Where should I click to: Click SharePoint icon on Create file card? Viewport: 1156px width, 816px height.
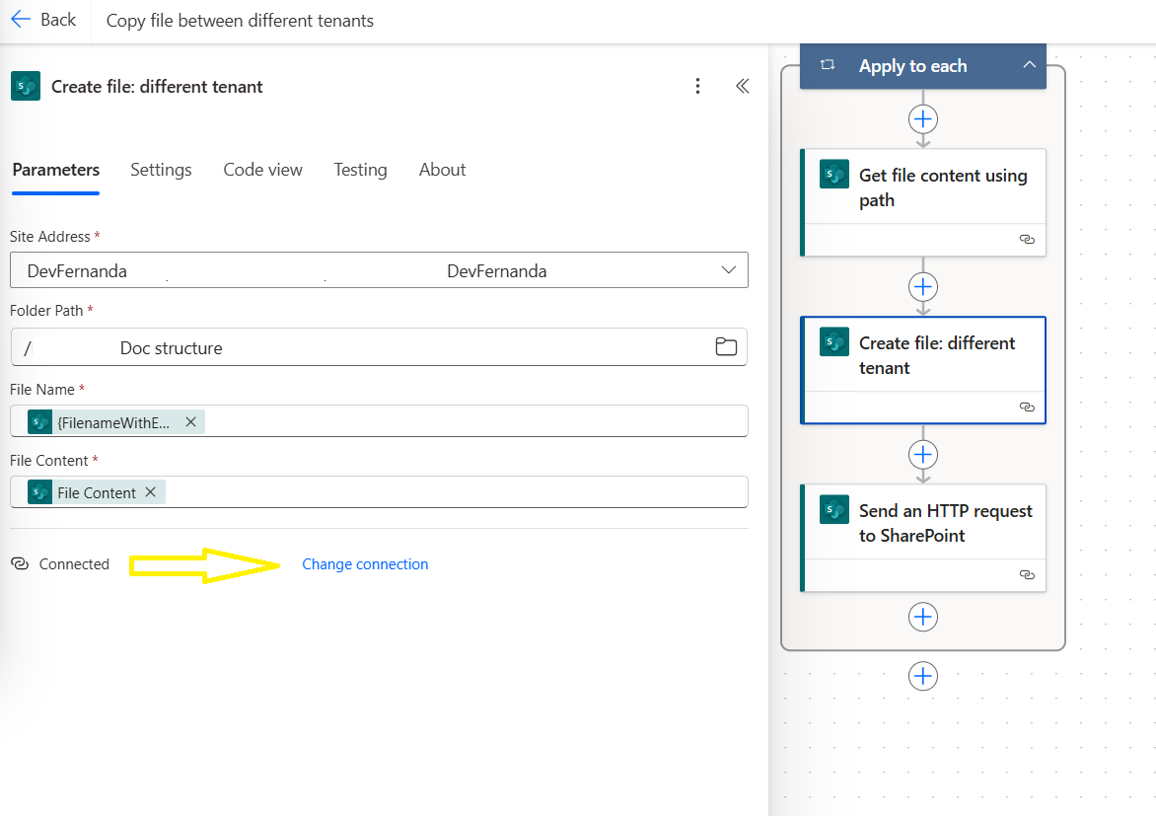pyautogui.click(x=834, y=341)
